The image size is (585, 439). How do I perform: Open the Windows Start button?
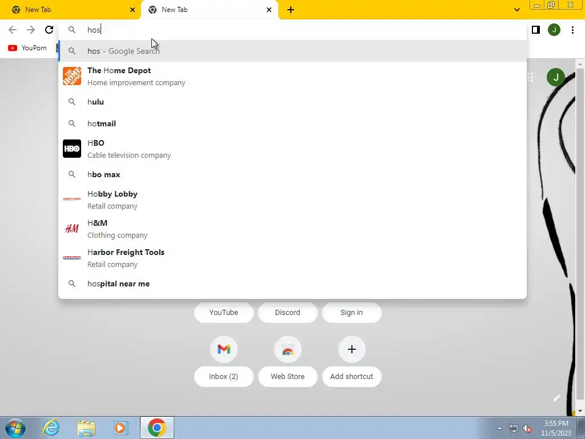coord(15,428)
